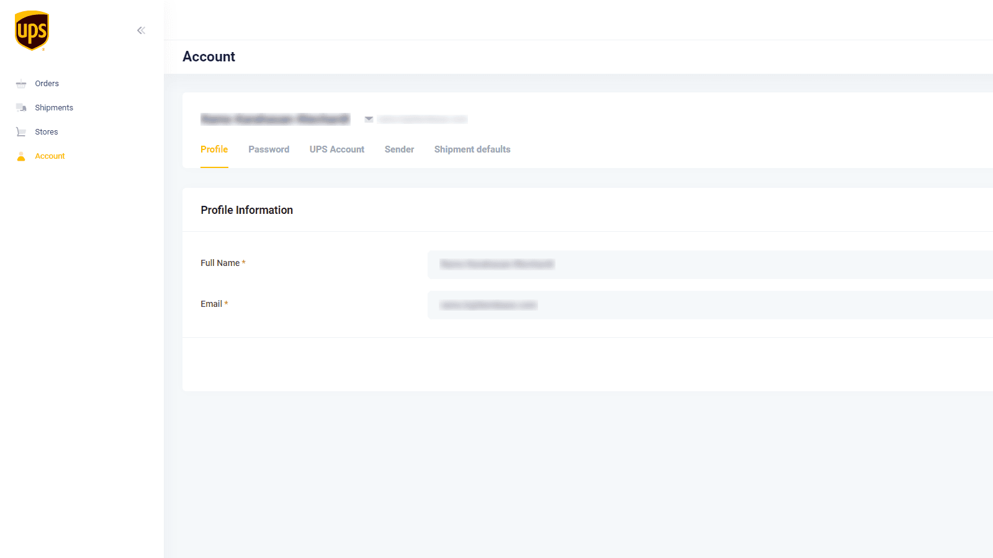The image size is (993, 558).
Task: Switch to the Profile tab
Action: click(x=214, y=149)
